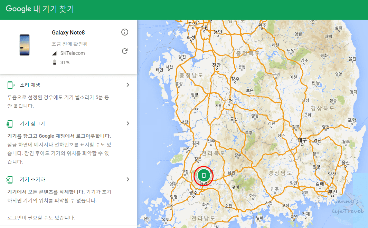Expand the 기기 잠그기 chevron
This screenshot has width=368, height=228.
(x=128, y=123)
